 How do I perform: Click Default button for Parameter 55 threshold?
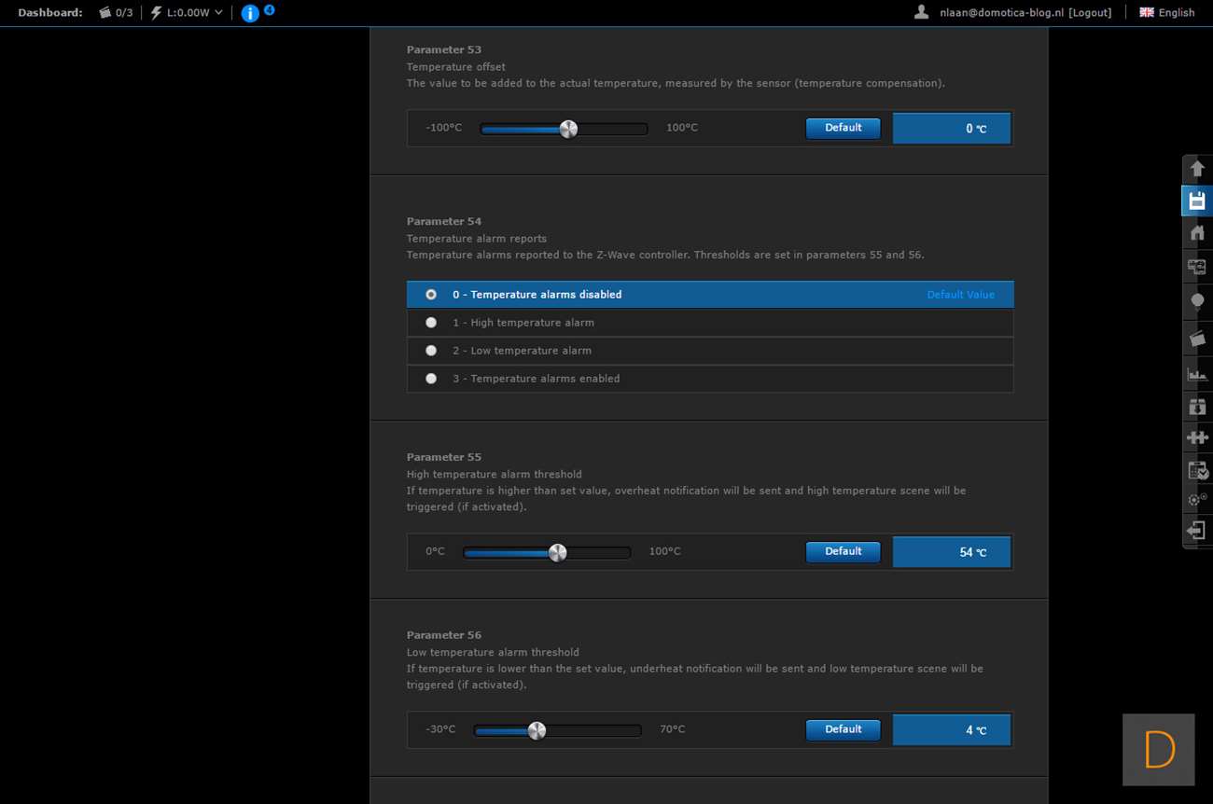click(x=843, y=551)
